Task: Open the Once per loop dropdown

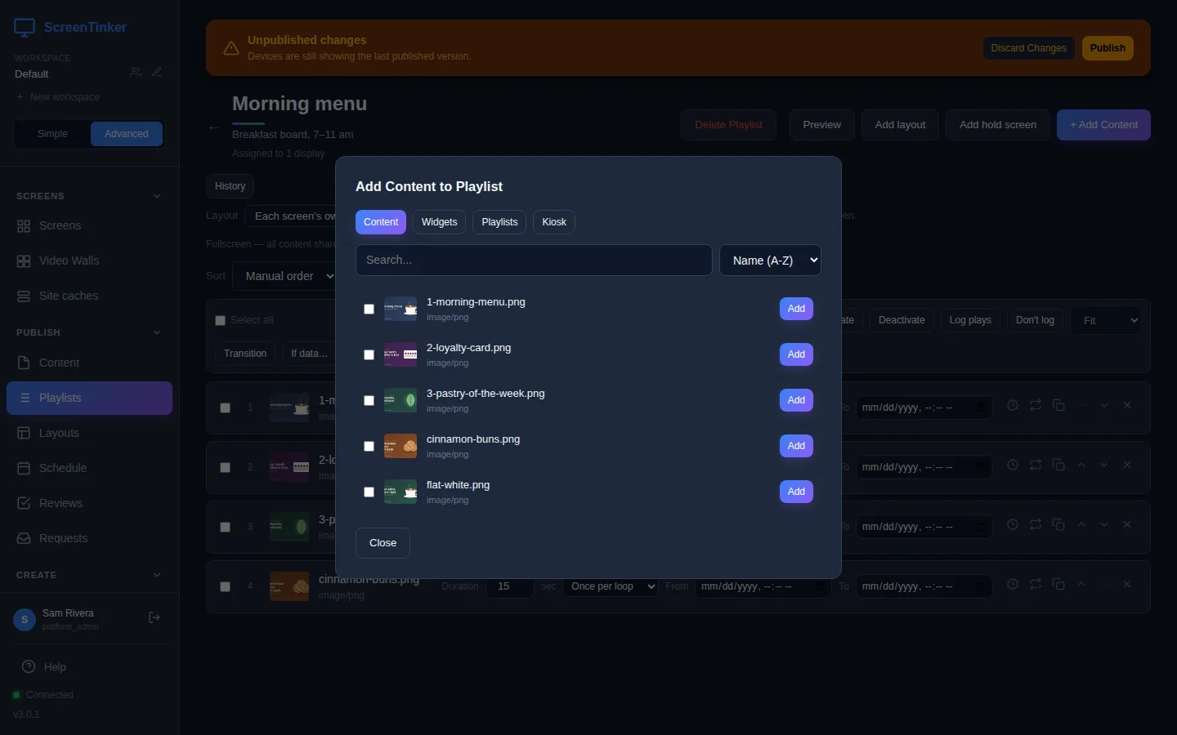Action: [x=610, y=586]
